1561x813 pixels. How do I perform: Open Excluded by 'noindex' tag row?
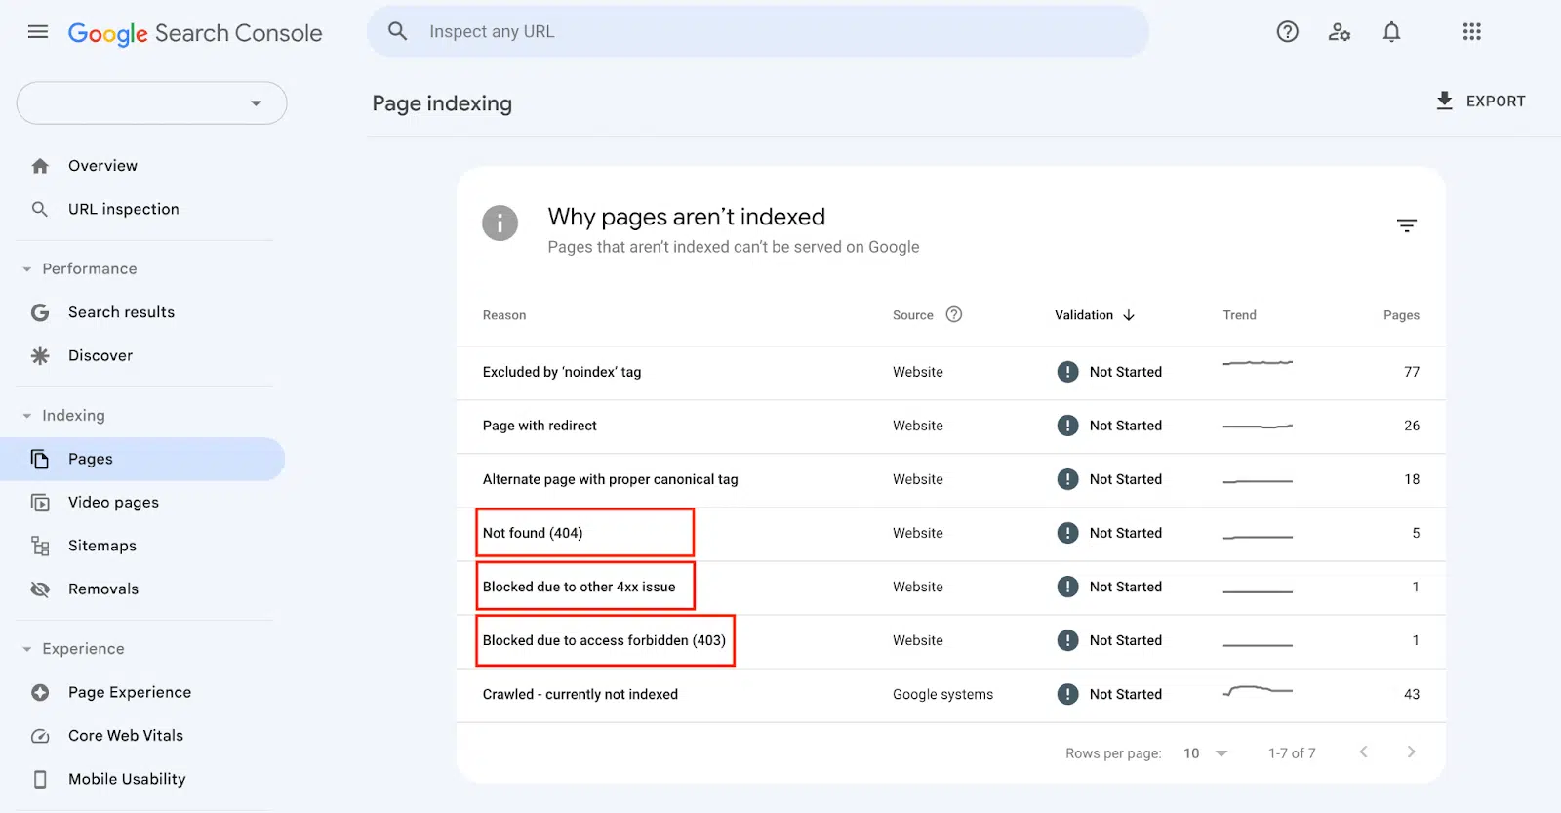(x=951, y=372)
